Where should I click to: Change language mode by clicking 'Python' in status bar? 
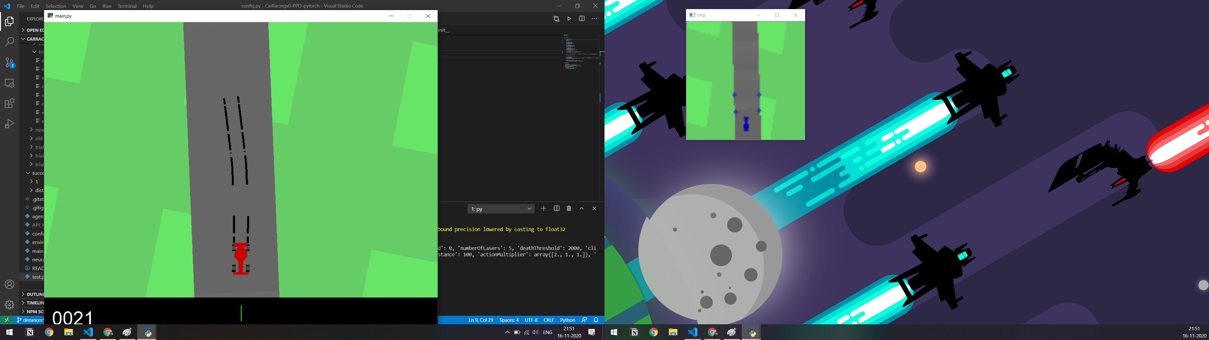click(567, 320)
